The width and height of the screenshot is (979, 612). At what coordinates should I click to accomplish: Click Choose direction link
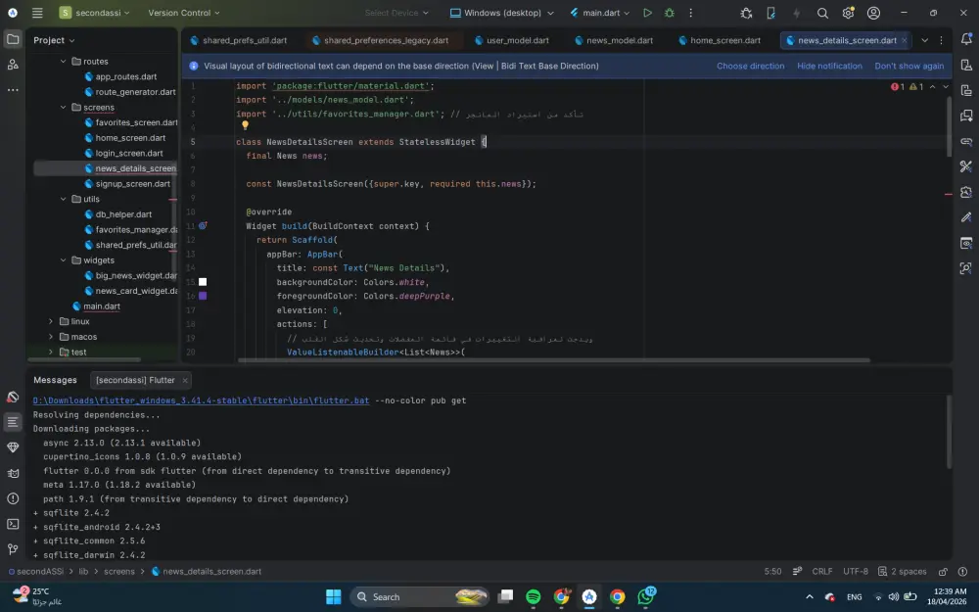tap(750, 66)
